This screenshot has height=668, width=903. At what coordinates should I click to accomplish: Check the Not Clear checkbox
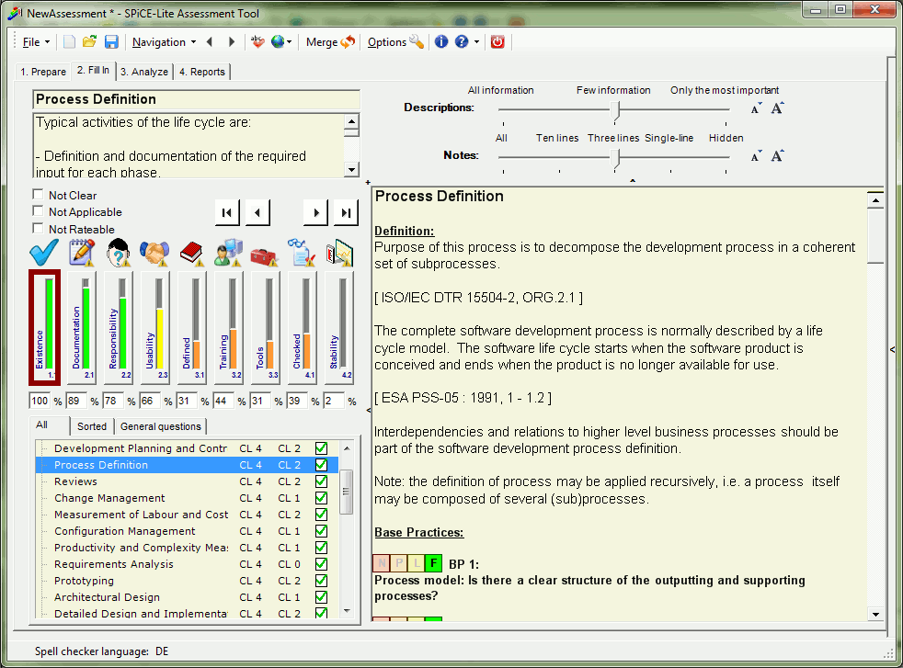[x=38, y=195]
